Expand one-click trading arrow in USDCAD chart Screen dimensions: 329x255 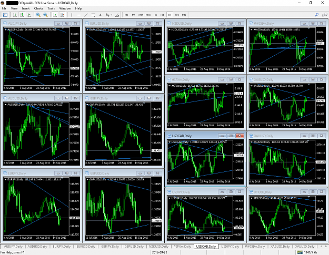170,142
